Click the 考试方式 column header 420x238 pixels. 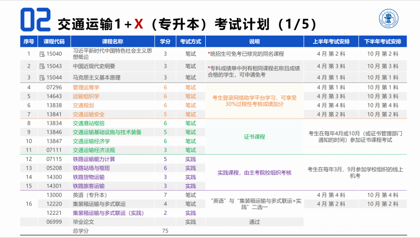click(190, 41)
